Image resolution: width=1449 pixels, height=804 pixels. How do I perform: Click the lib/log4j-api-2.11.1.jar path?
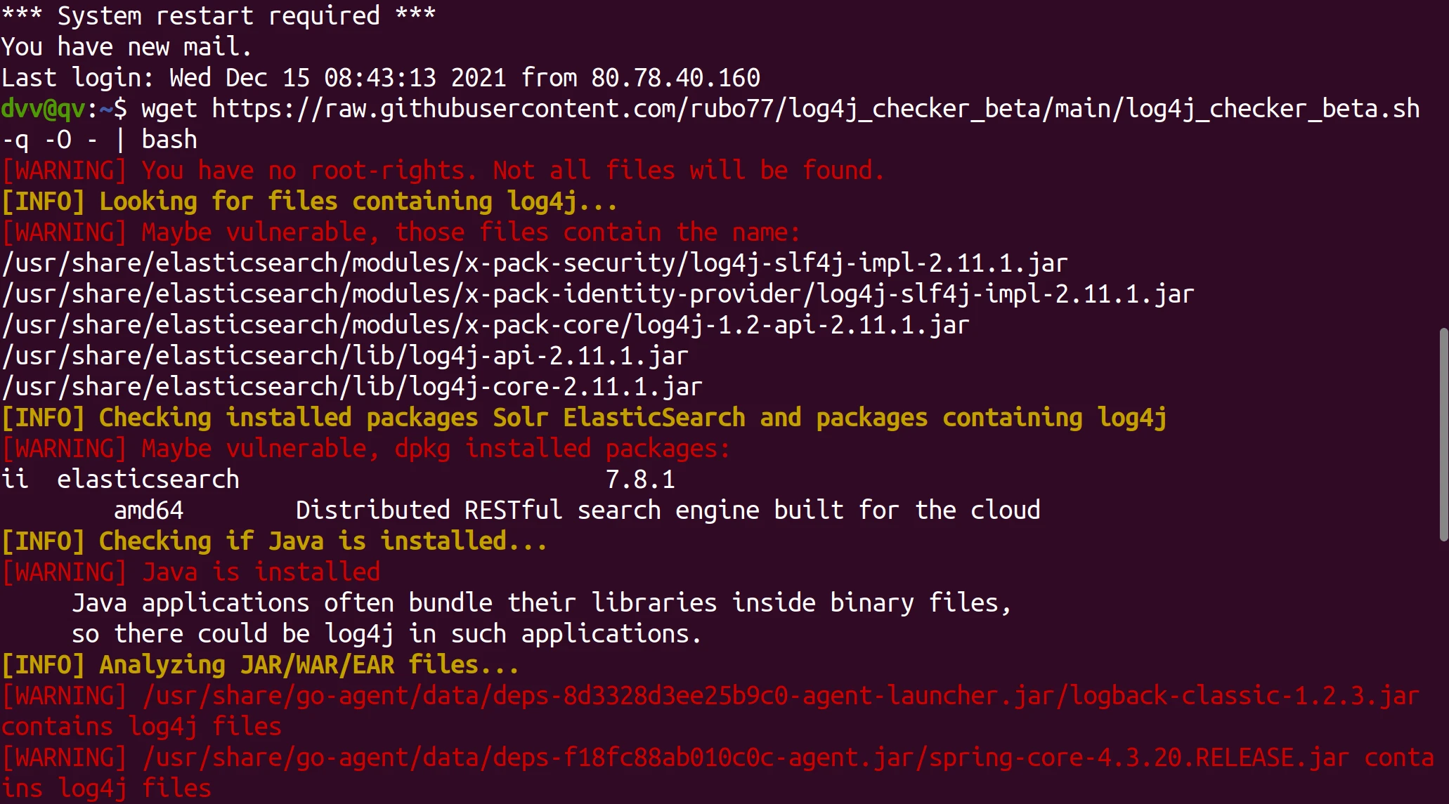344,356
